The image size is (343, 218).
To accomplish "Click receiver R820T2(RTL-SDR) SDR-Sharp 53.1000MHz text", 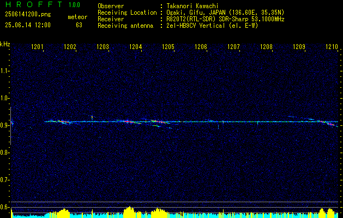I will click(x=226, y=19).
